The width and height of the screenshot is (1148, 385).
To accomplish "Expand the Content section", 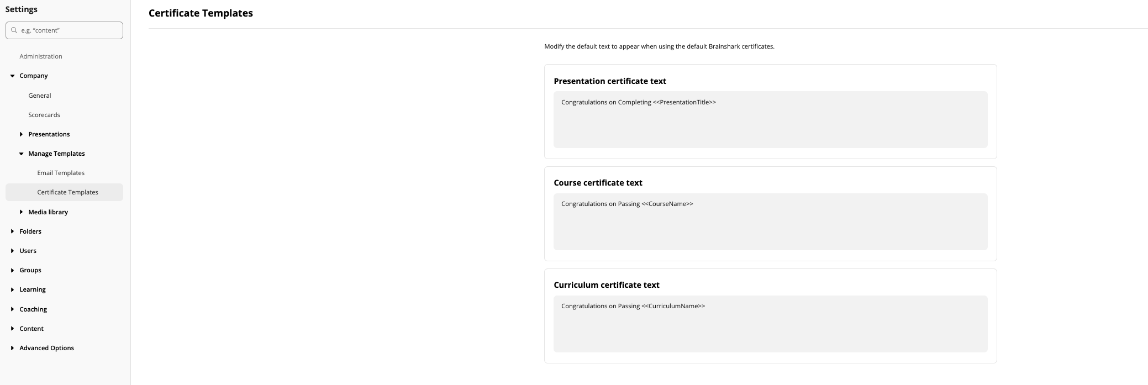I will [x=12, y=329].
